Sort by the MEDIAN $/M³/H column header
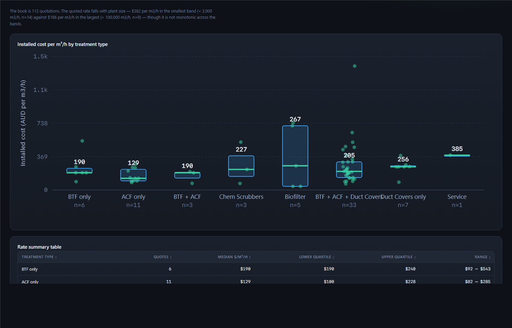The width and height of the screenshot is (512, 328). click(x=233, y=257)
